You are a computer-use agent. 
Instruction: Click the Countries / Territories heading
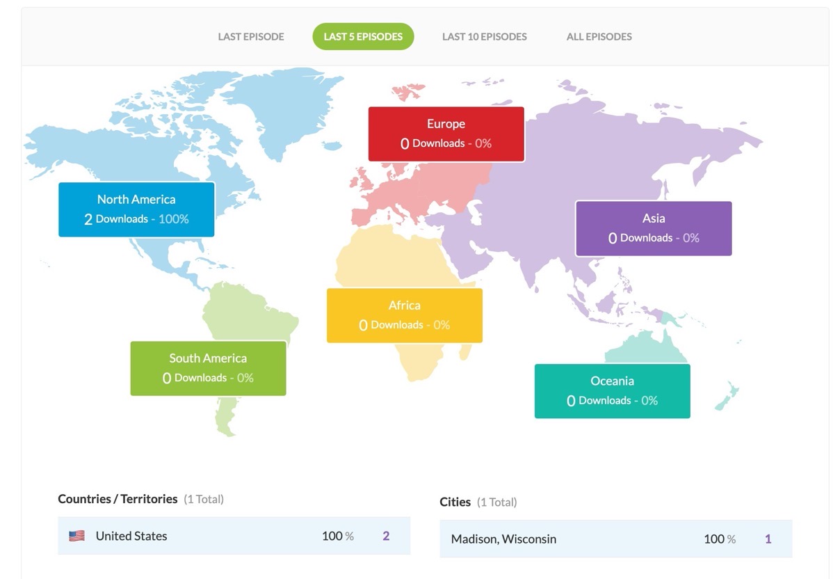[118, 499]
